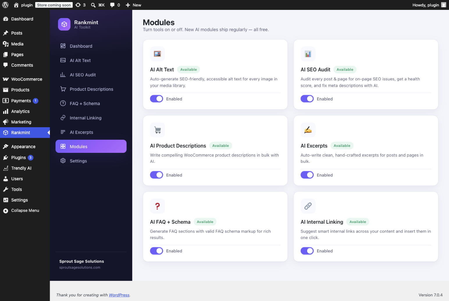
Task: Switch off the AI Internal Linking toggle
Action: tap(307, 251)
